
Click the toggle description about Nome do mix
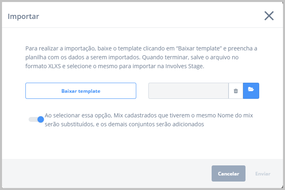(x=149, y=120)
